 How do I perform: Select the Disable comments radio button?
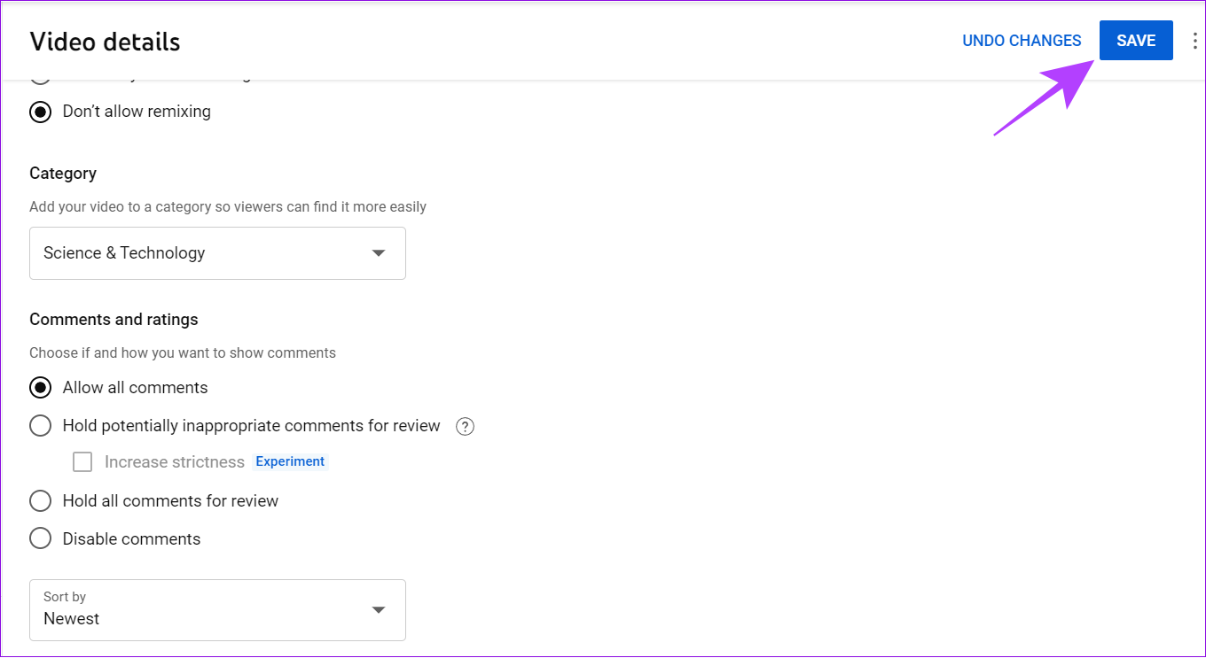click(40, 538)
